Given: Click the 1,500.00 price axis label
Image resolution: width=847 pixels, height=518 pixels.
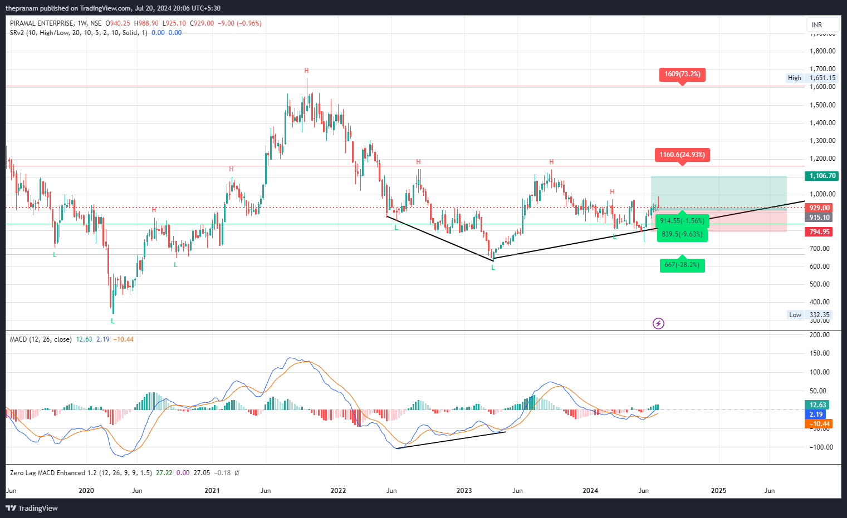Looking at the screenshot, I should pos(822,105).
